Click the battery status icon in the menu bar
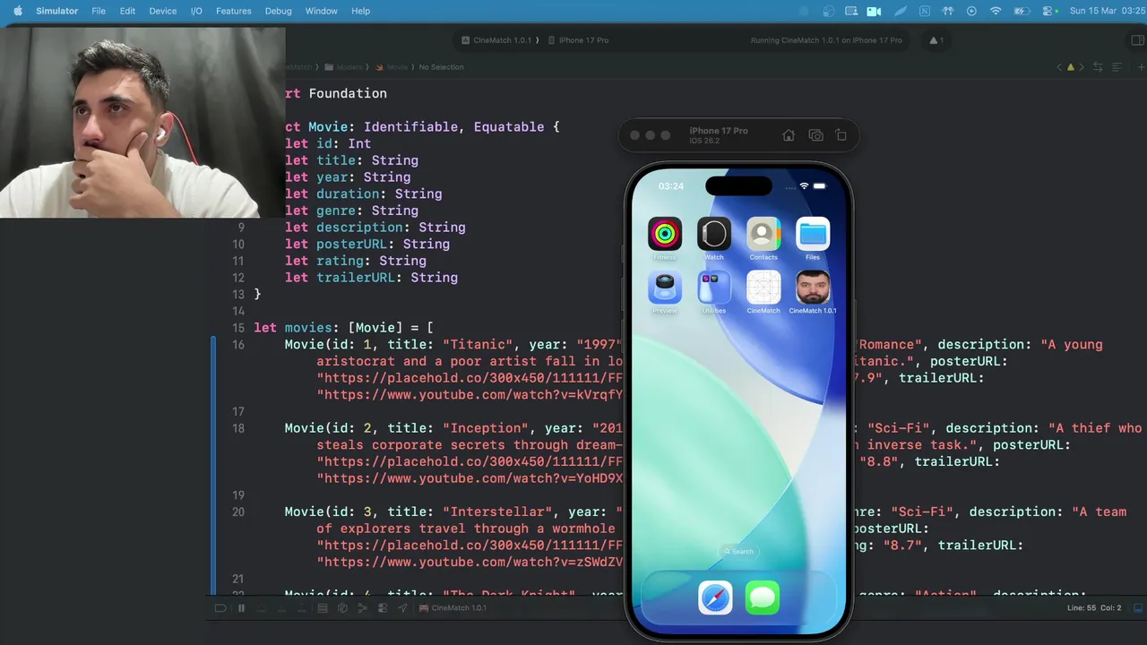Viewport: 1147px width, 645px height. [x=1021, y=11]
